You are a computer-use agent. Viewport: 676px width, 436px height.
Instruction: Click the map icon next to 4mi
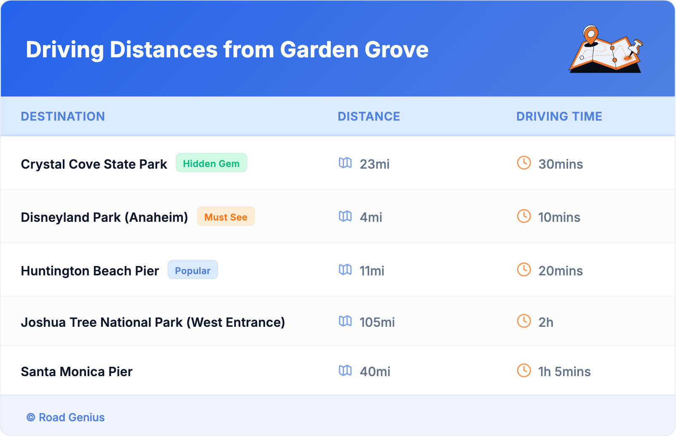tap(345, 216)
